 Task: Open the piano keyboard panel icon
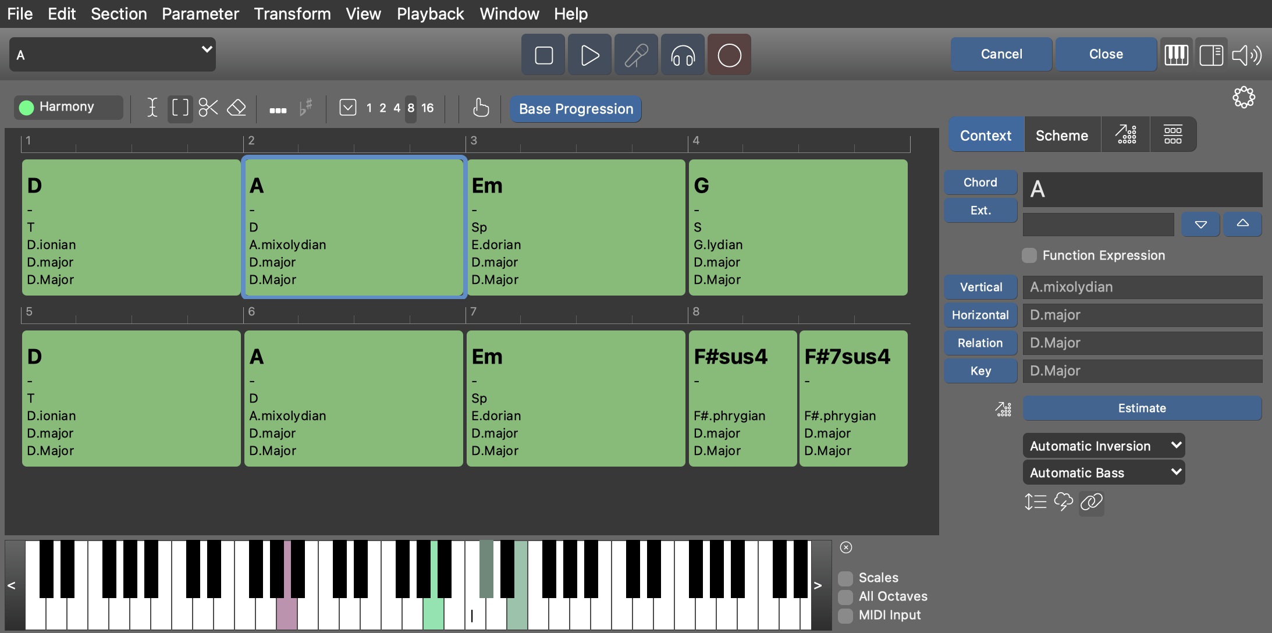pos(1176,55)
